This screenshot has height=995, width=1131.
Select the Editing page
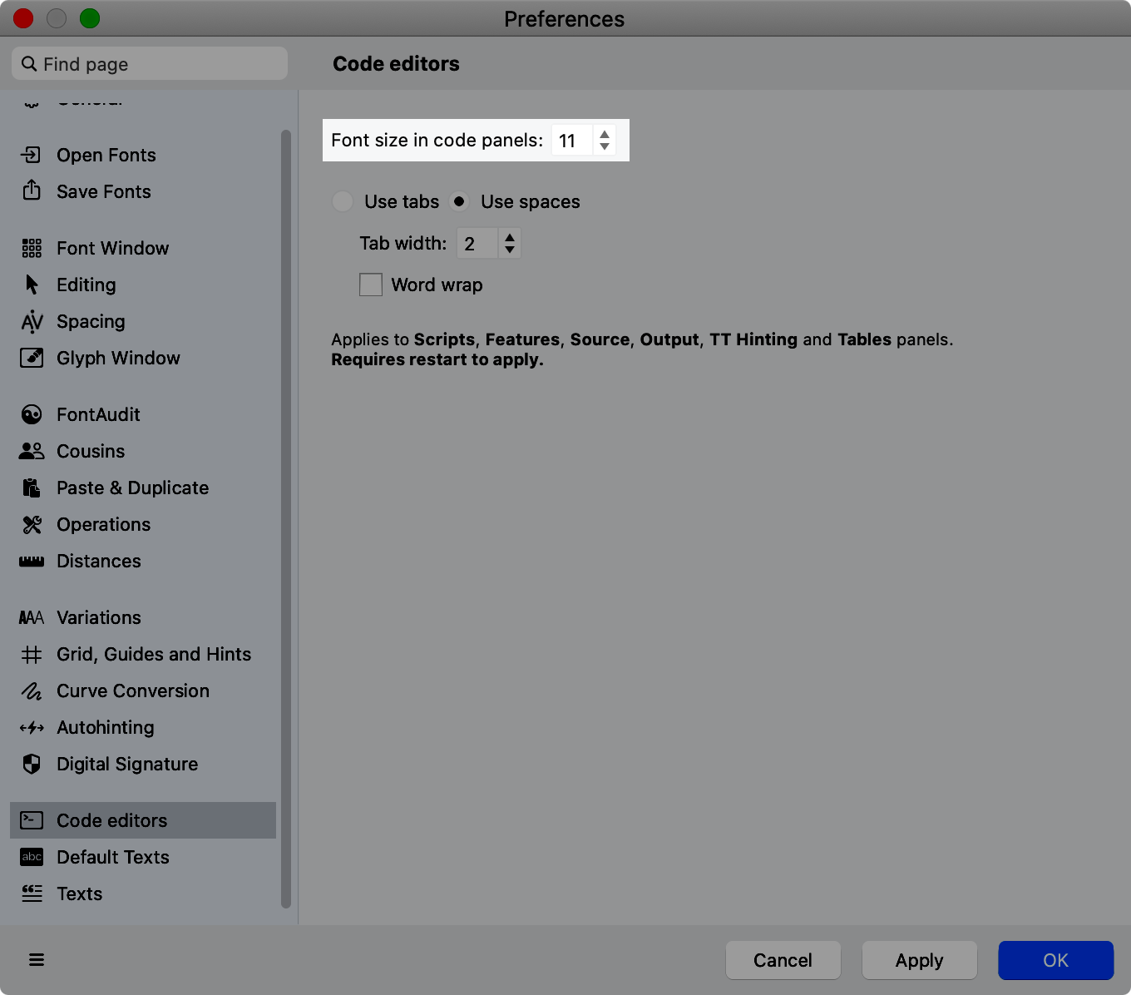click(143, 285)
